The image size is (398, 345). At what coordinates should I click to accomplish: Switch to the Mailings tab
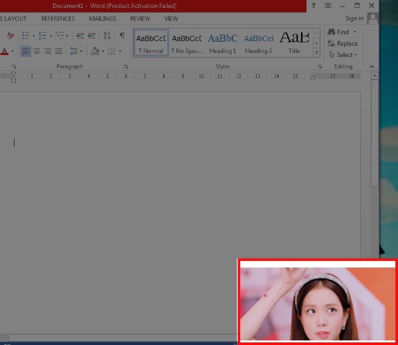[102, 19]
